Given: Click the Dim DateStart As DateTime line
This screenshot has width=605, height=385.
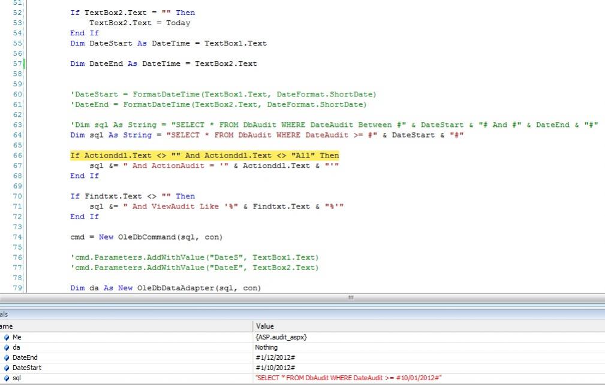Looking at the screenshot, I should [x=168, y=43].
